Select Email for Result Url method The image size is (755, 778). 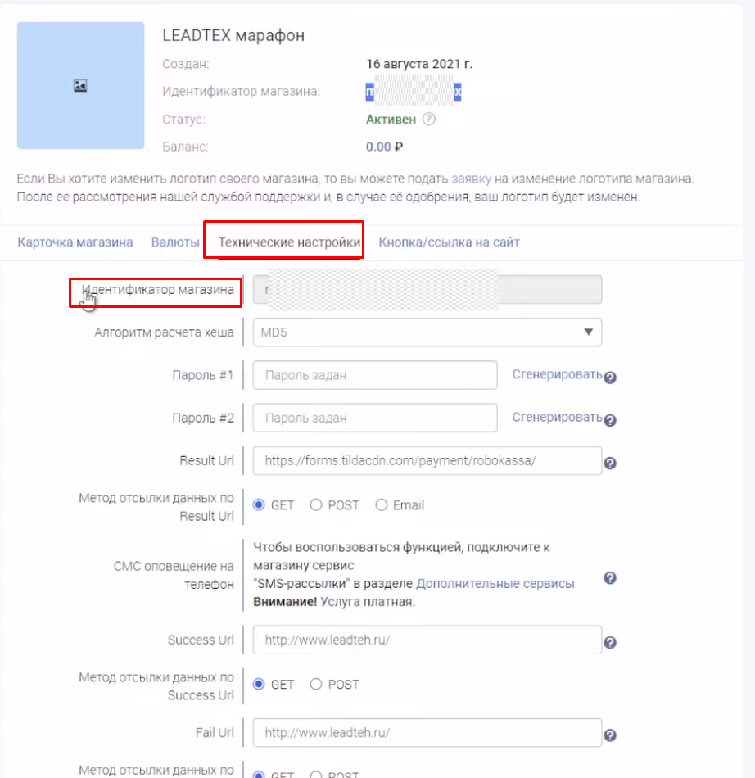(x=381, y=505)
